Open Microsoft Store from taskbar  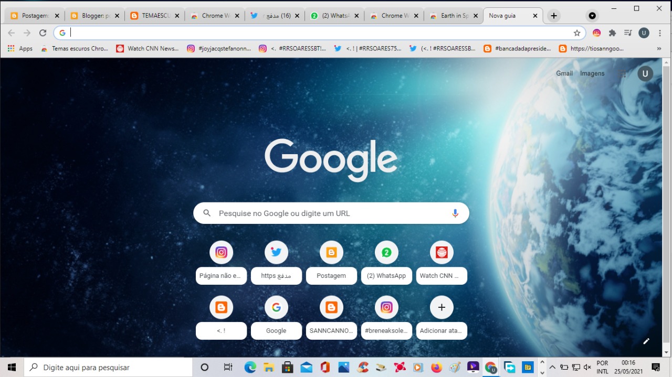tap(287, 367)
